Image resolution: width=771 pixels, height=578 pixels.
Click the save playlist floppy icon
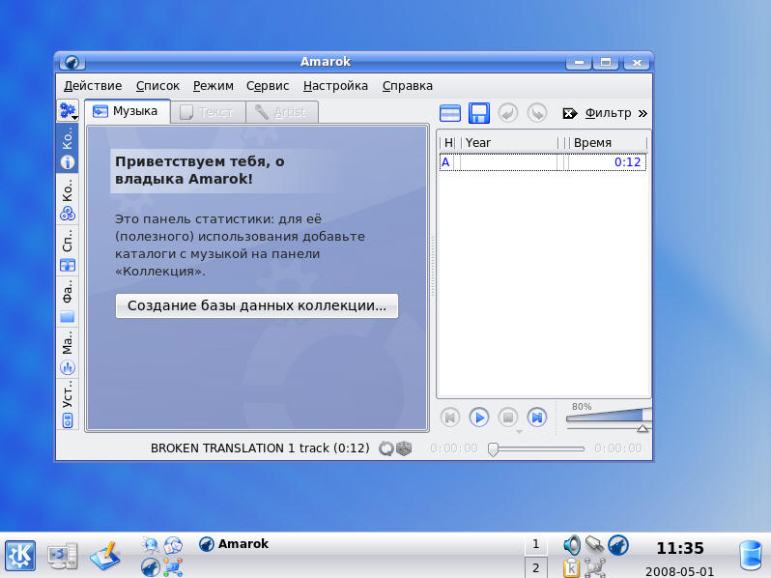[x=479, y=113]
